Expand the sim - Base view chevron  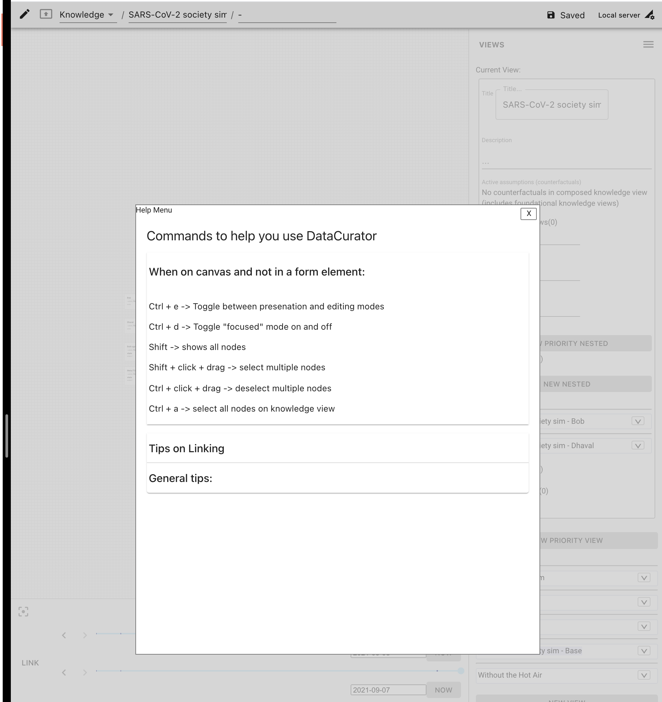(644, 651)
